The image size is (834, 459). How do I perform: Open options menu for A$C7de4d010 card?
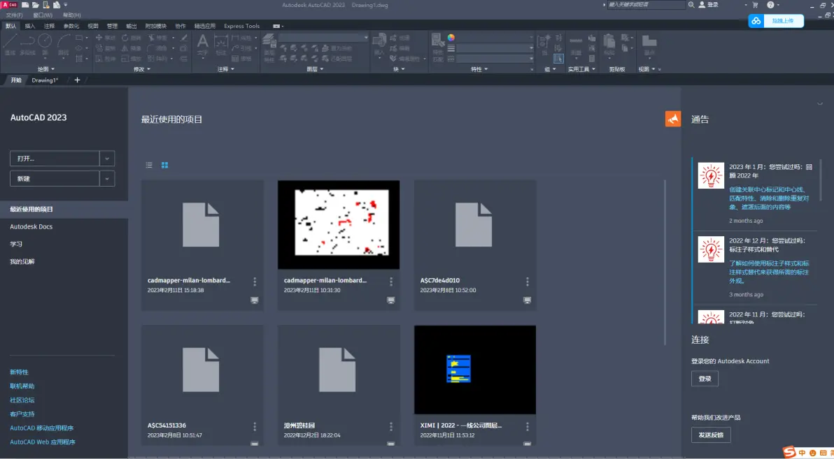[527, 282]
